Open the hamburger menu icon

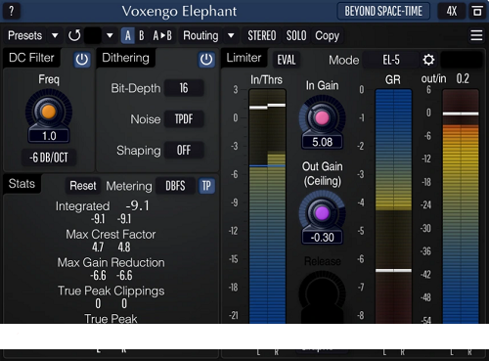point(476,35)
